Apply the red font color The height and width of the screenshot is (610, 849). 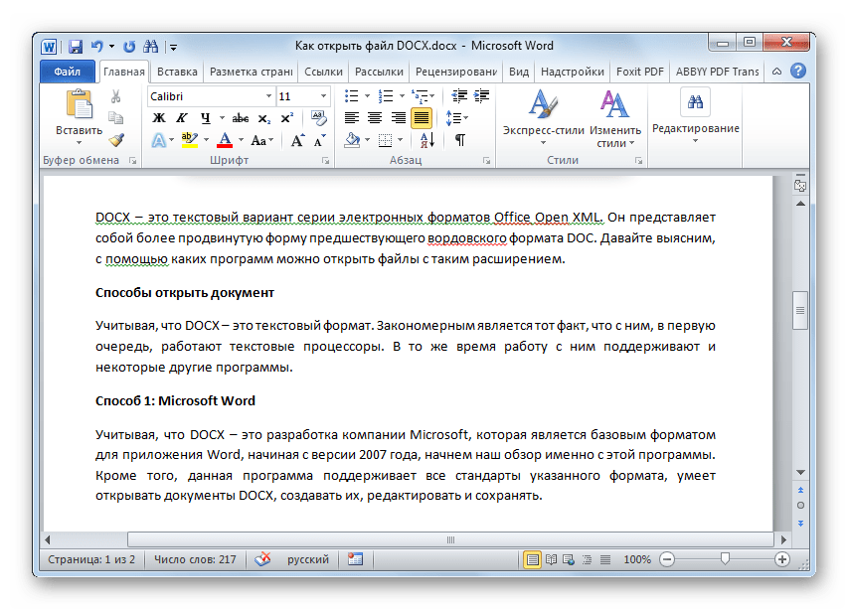pos(225,140)
